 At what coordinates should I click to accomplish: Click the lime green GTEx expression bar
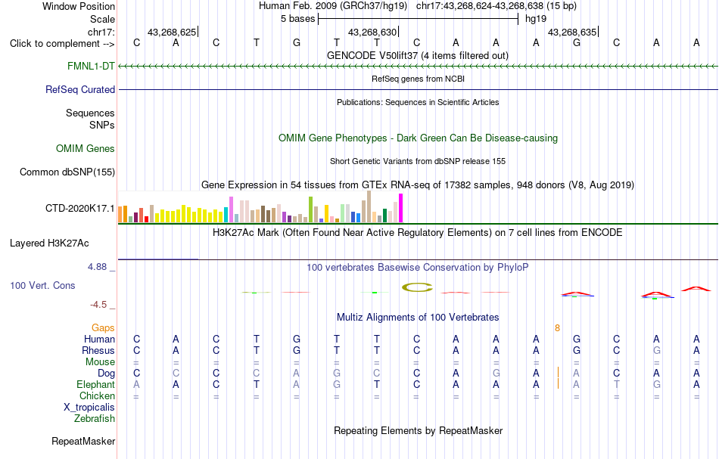(x=310, y=209)
